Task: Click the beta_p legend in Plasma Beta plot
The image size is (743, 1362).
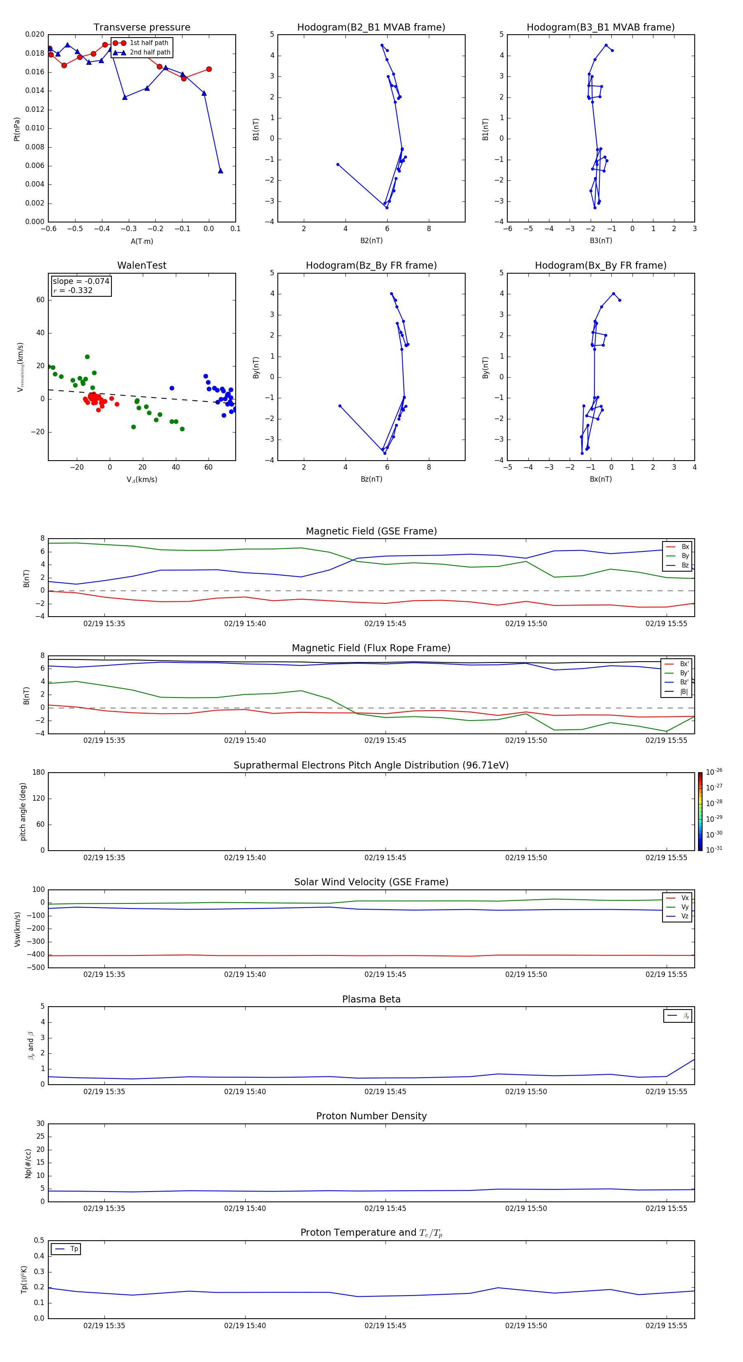Action: [x=678, y=1016]
